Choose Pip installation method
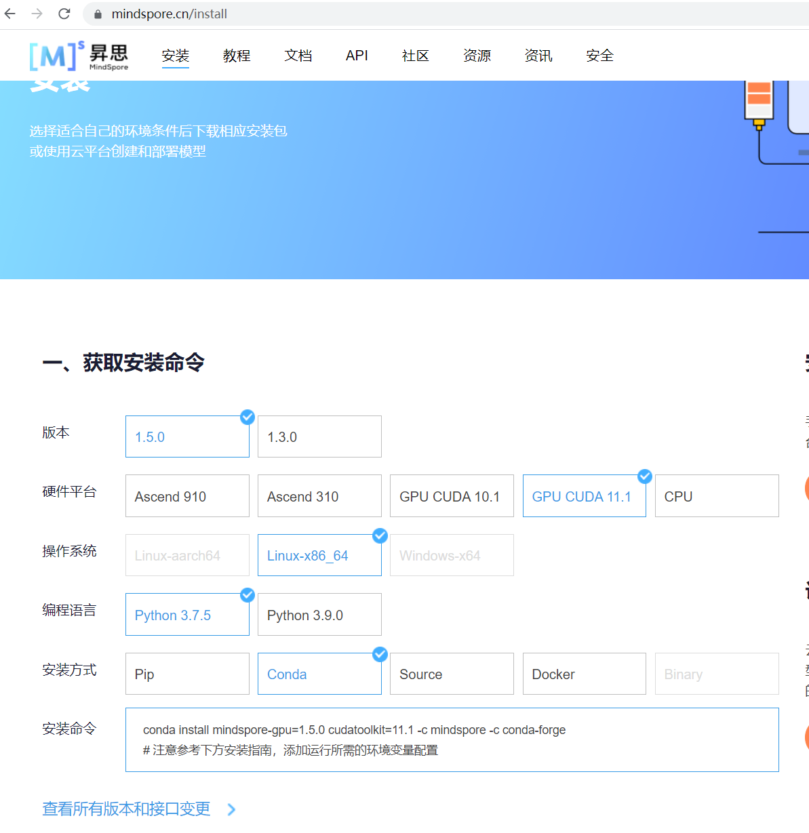The image size is (809, 833). [187, 674]
